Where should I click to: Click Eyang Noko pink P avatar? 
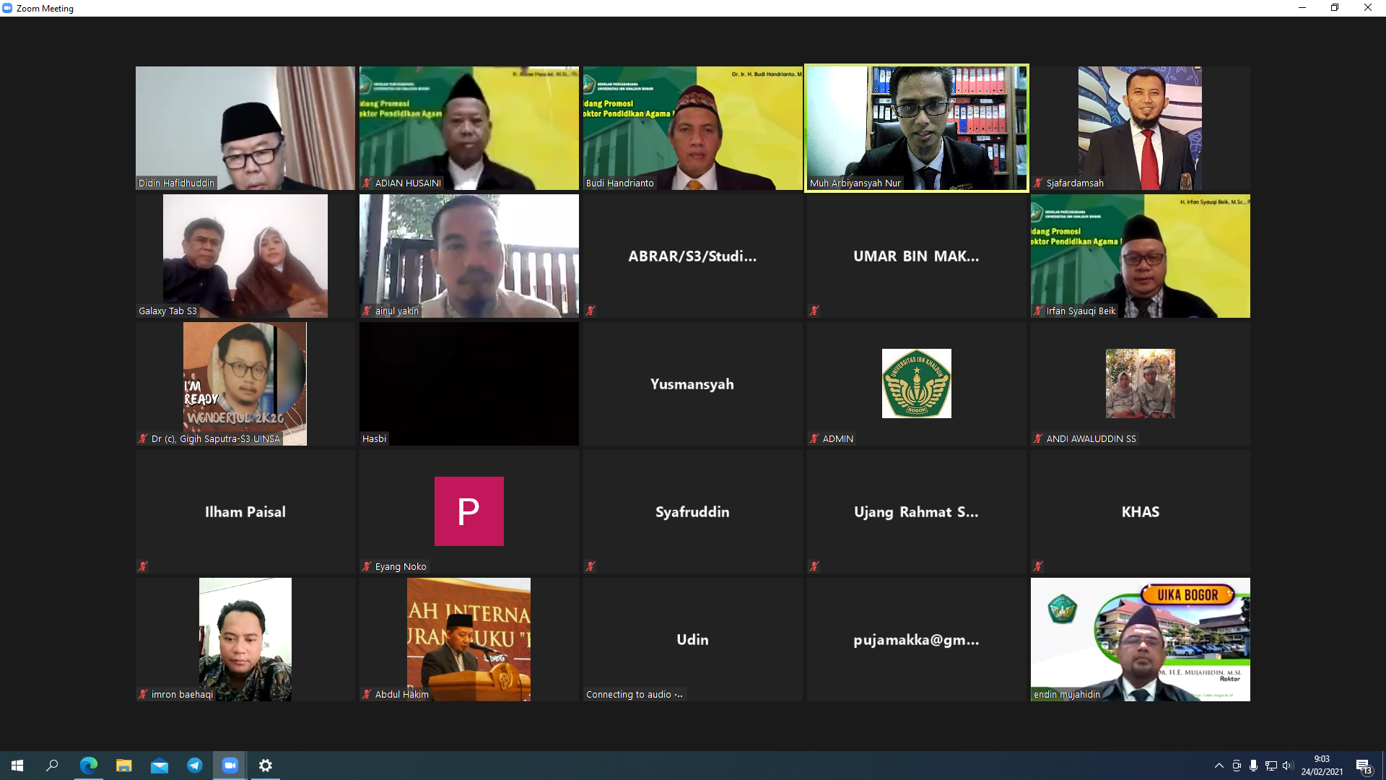tap(468, 511)
